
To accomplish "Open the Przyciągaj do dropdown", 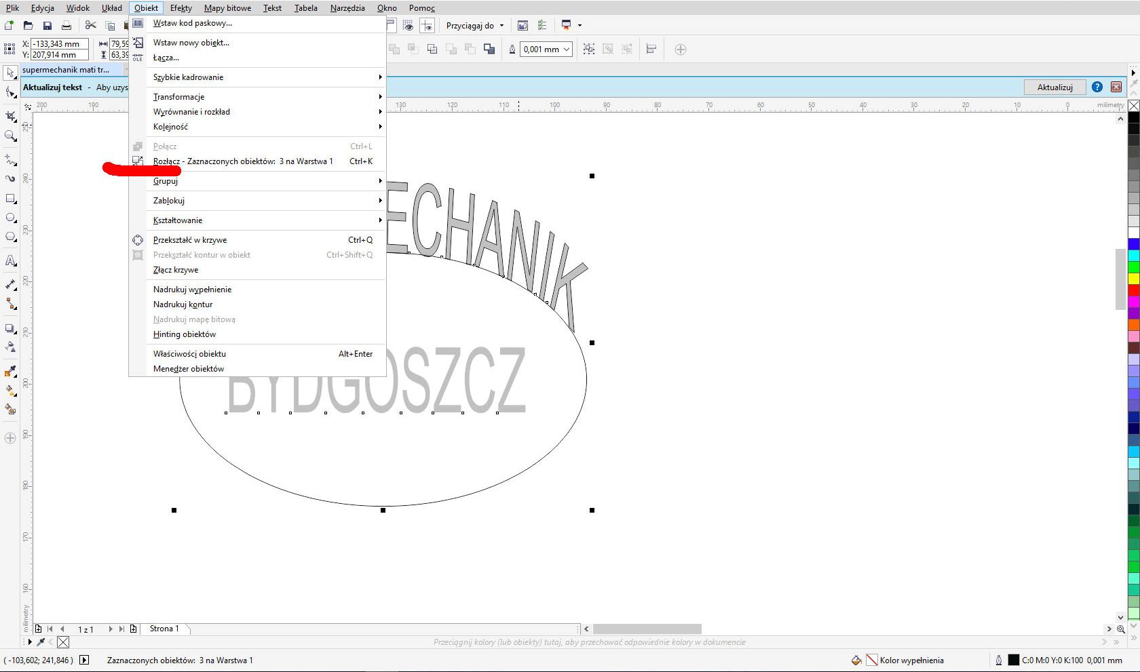I will (475, 25).
